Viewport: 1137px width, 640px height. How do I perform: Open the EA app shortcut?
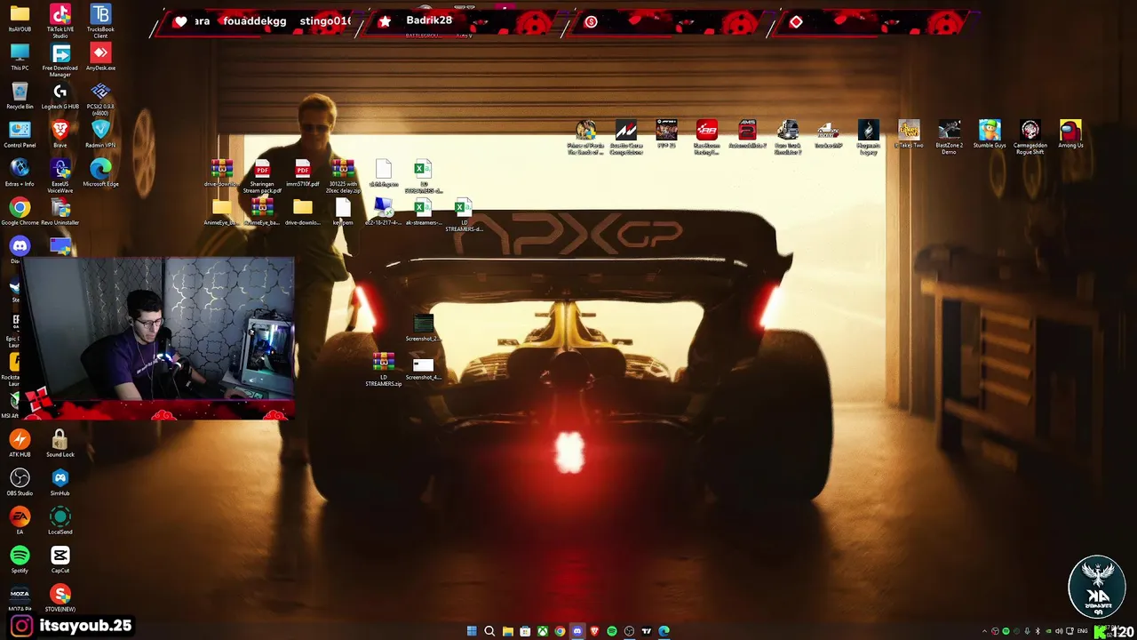(20, 520)
